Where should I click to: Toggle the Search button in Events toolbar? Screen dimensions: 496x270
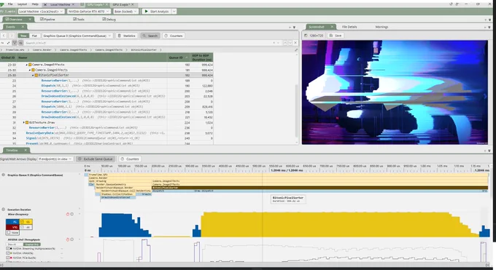tap(150, 36)
